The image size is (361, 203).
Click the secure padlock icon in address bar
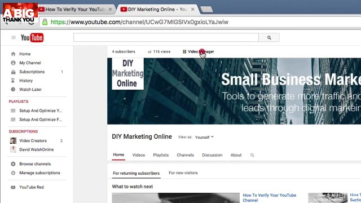45,22
